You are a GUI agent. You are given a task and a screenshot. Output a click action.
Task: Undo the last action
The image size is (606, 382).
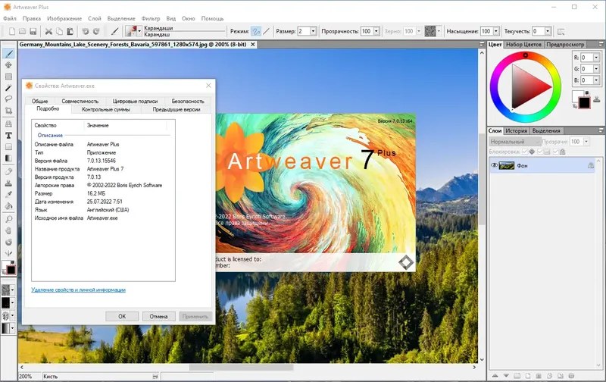[86, 31]
